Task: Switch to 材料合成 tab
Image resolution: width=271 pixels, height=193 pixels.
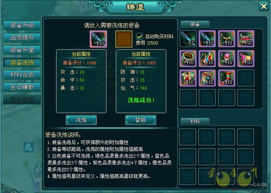Action: [22, 75]
